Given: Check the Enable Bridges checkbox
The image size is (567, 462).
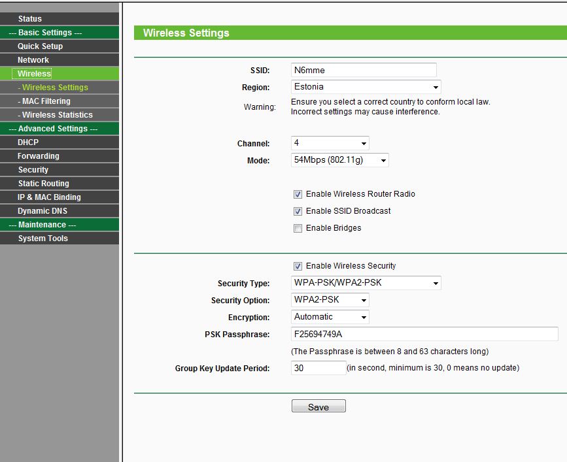Looking at the screenshot, I should coord(298,228).
